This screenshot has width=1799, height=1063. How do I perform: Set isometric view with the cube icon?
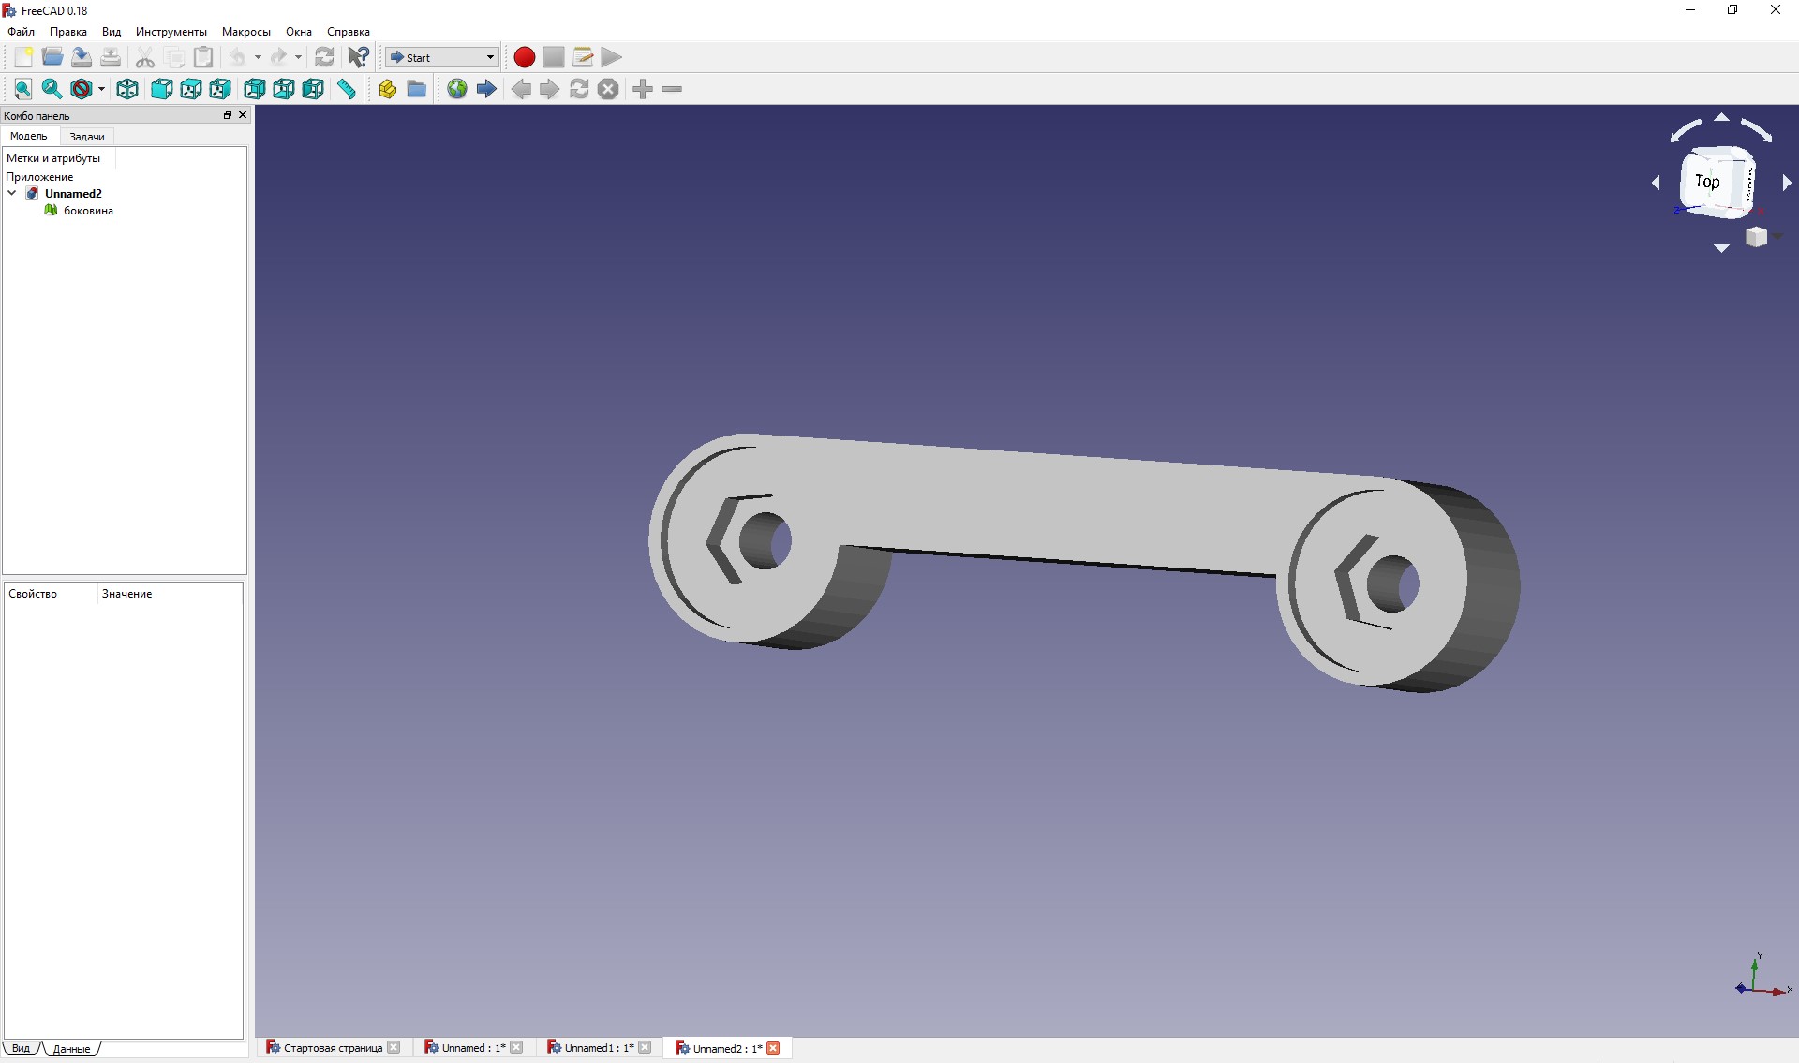tap(127, 89)
